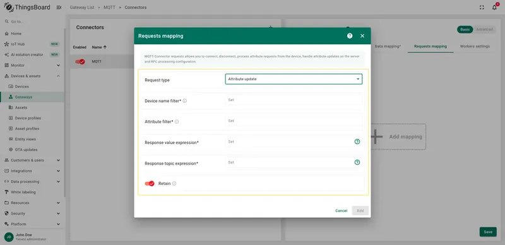
Task: Disable the MQTT connector toggle
Action: [80, 62]
